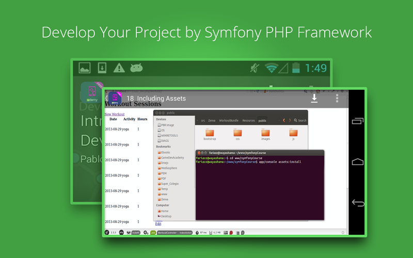Image resolution: width=413 pixels, height=258 pixels.
Task: Select the src breadcrumb
Action: coord(203,121)
